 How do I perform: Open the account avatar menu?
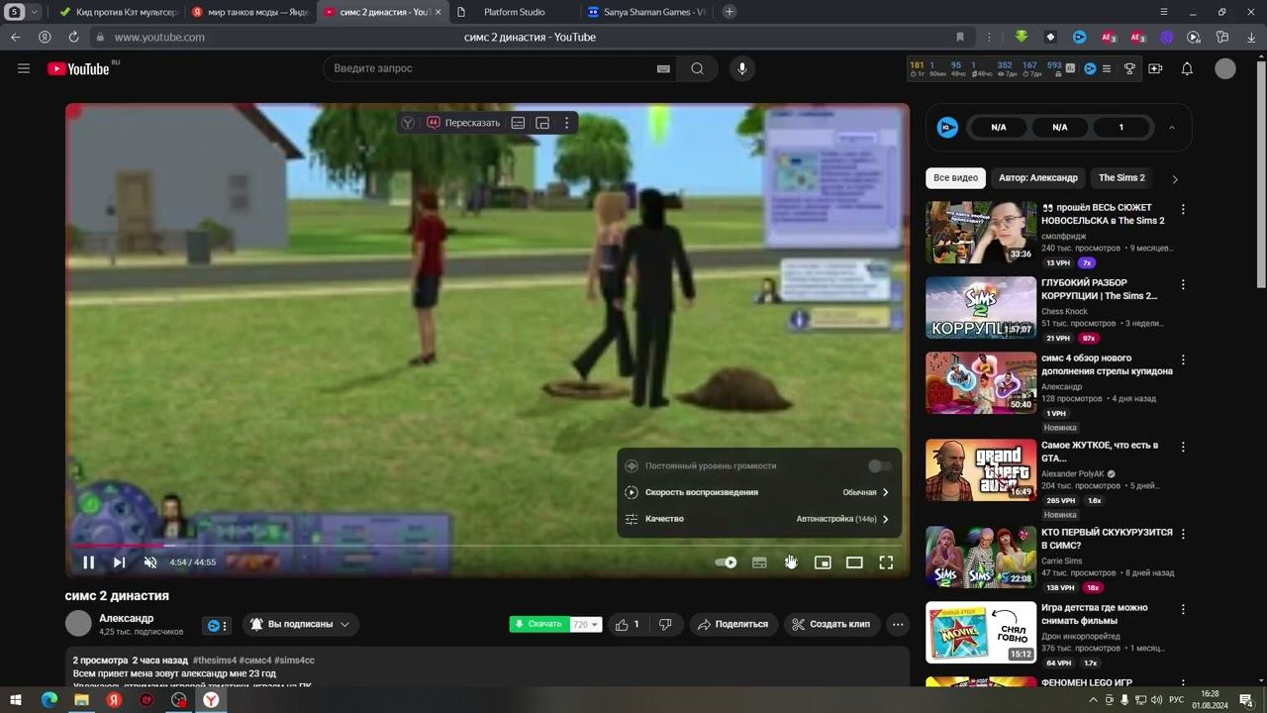(1225, 68)
